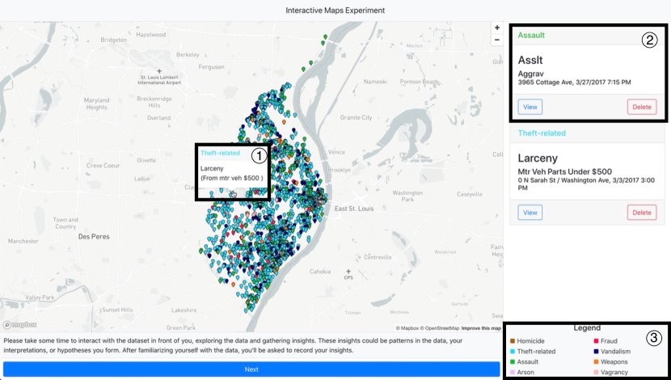
Task: Select Vagrancy pink legend swatch
Action: [x=596, y=372]
